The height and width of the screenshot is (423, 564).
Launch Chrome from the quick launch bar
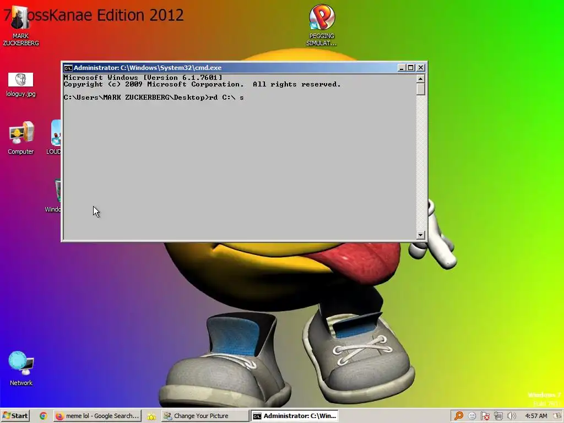(x=43, y=416)
